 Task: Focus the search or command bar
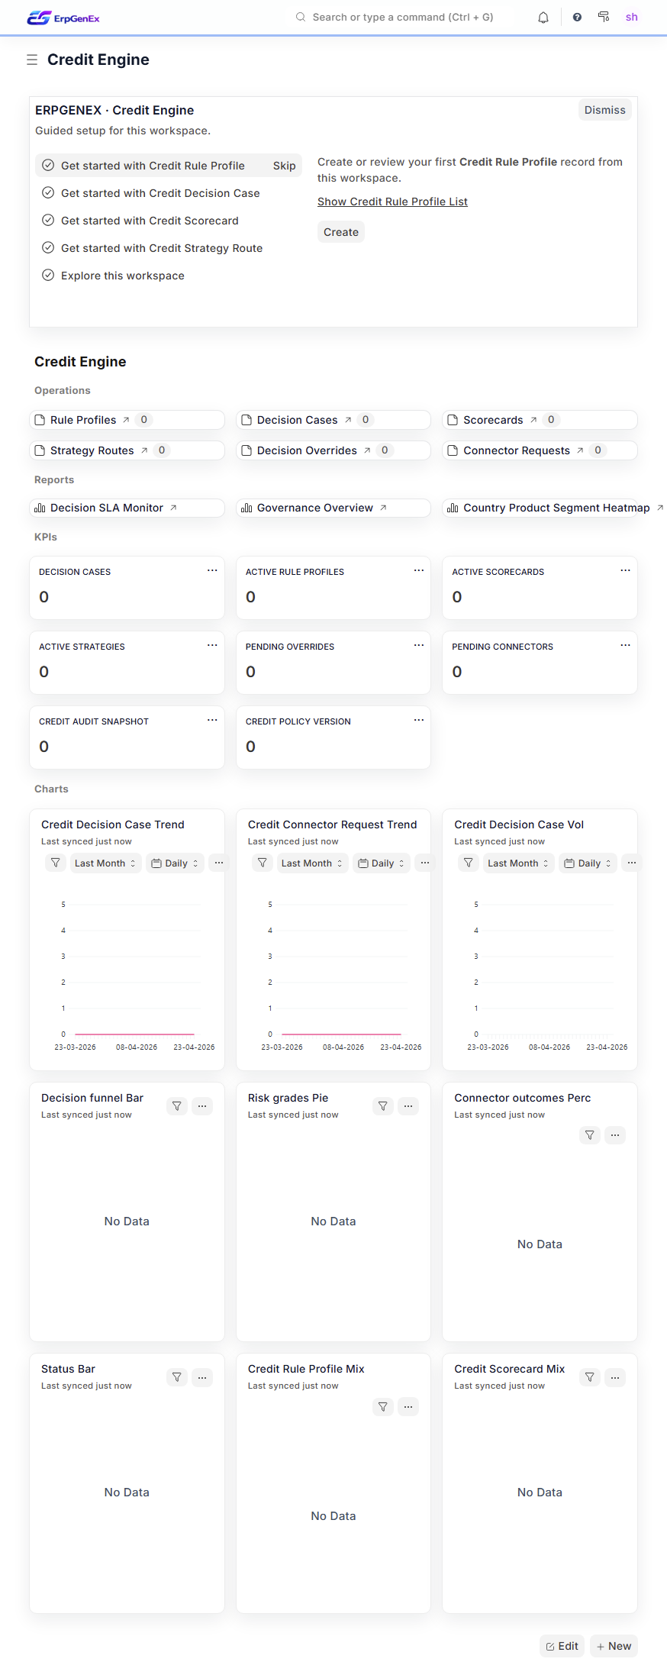pyautogui.click(x=403, y=17)
